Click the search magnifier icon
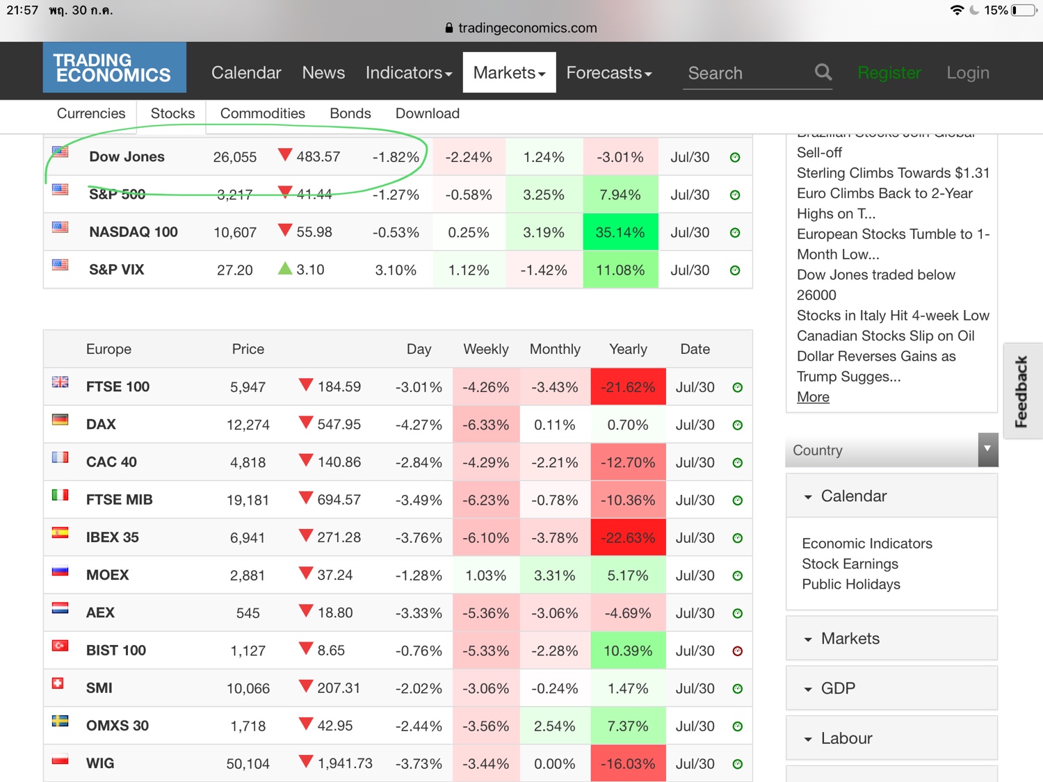1043x782 pixels. point(823,72)
